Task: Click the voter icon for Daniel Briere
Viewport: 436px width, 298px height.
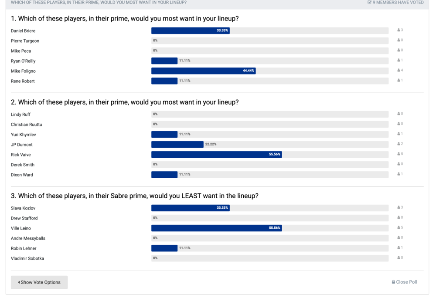Action: (x=399, y=30)
